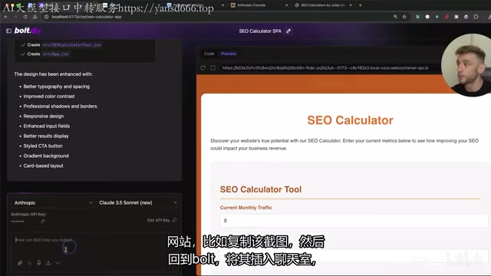Image resolution: width=491 pixels, height=276 pixels.
Task: Click the Styled CTA button bullet
Action: pos(43,146)
